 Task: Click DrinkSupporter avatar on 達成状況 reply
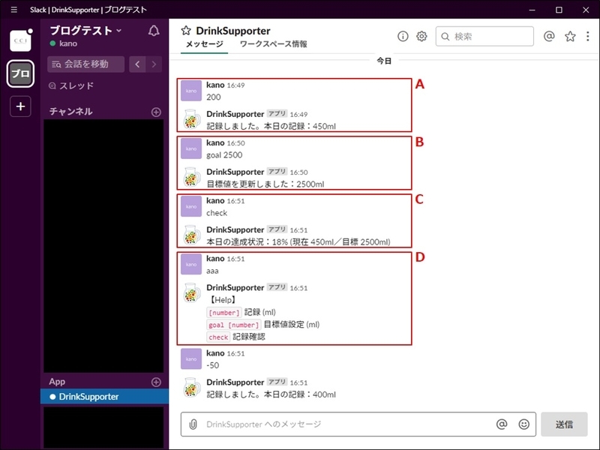point(191,235)
